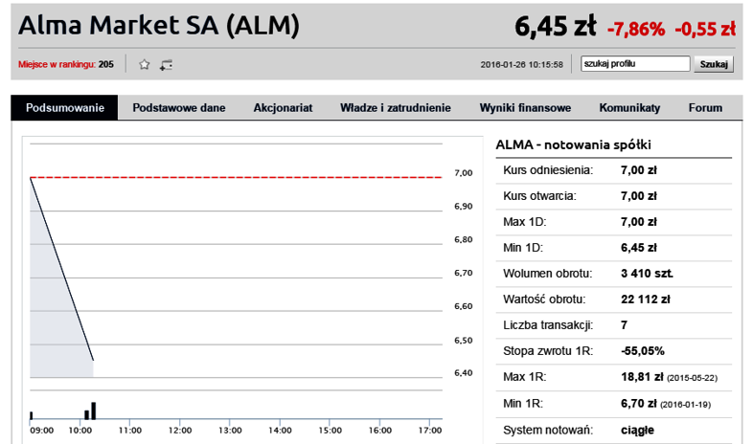Image resolution: width=753 pixels, height=444 pixels.
Task: Switch to the Podstawowe dane tab
Action: [x=178, y=108]
